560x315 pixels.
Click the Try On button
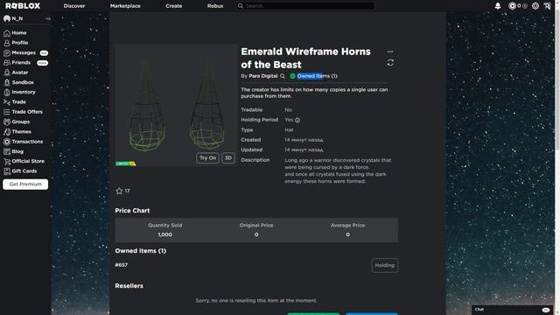click(x=207, y=158)
